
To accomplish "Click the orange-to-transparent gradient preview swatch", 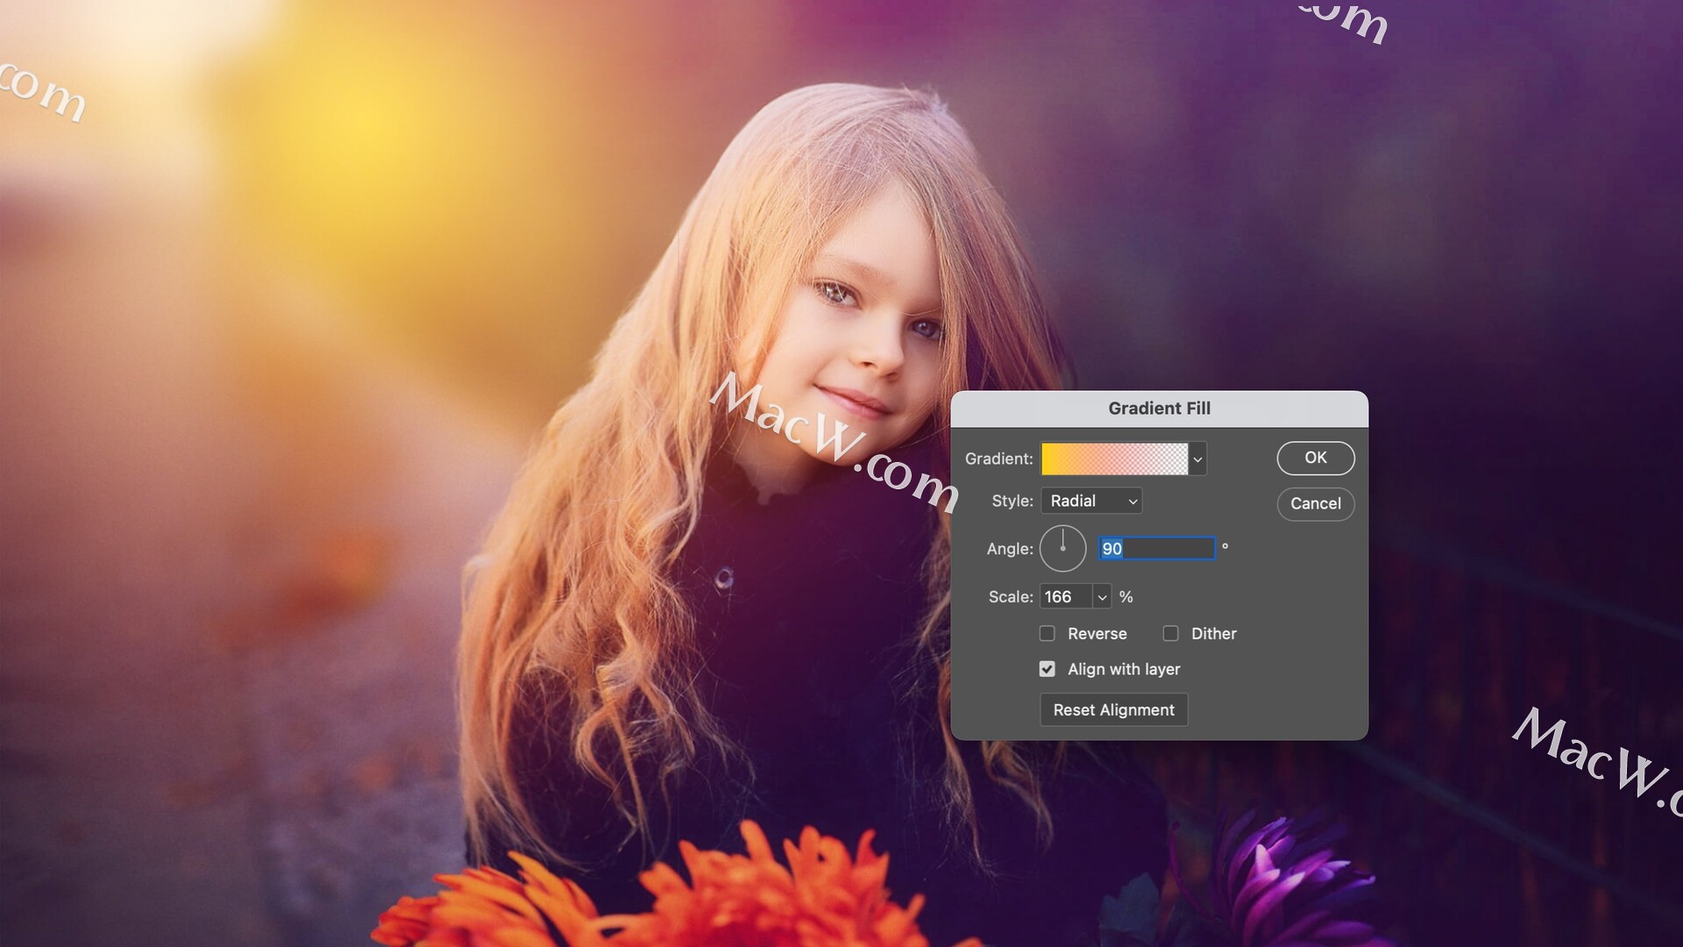I will coord(1114,459).
